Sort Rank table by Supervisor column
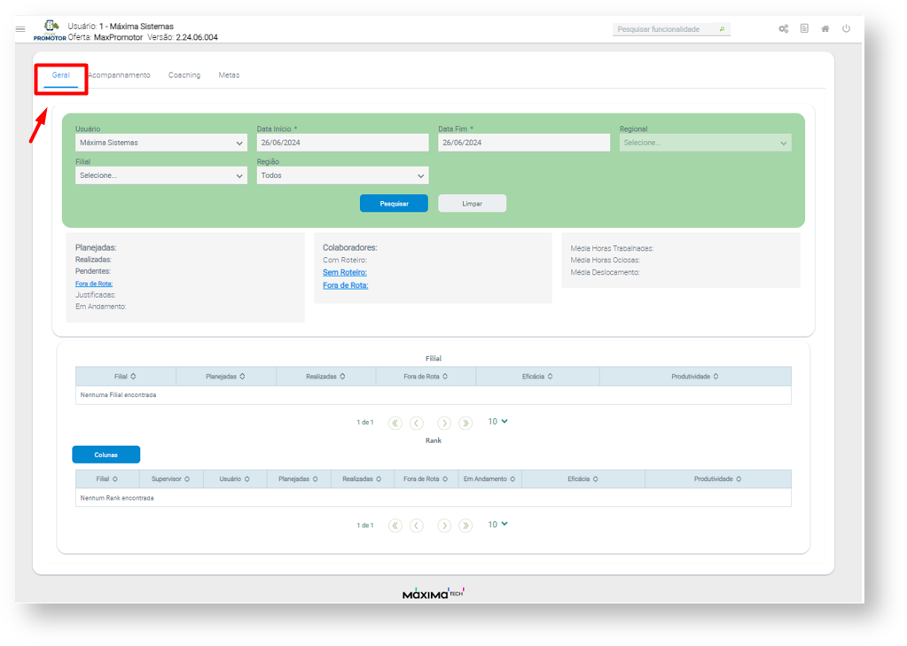Image resolution: width=907 pixels, height=646 pixels. (171, 479)
